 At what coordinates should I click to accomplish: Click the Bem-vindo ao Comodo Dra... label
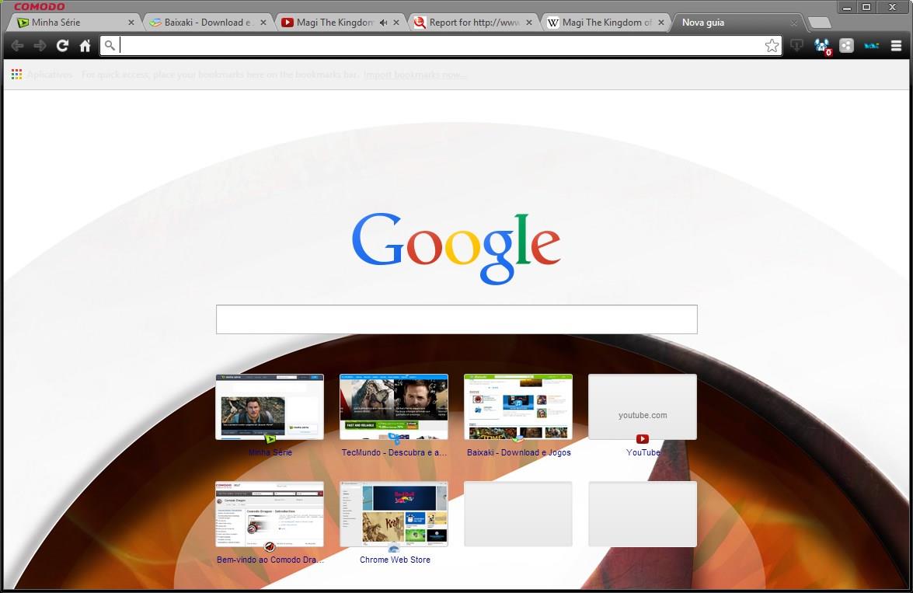[x=270, y=560]
